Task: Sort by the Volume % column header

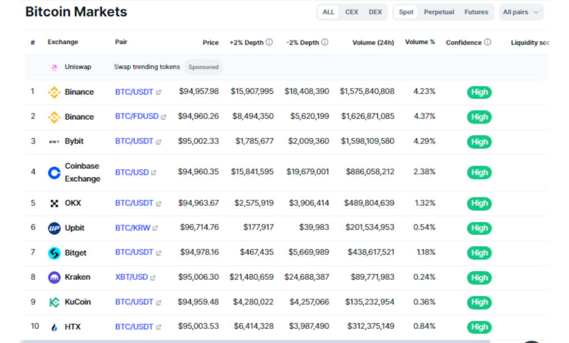Action: 420,42
